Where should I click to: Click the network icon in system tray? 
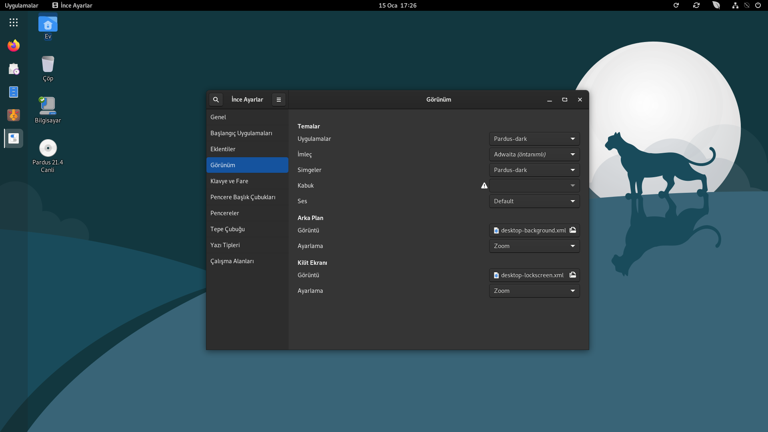(735, 5)
